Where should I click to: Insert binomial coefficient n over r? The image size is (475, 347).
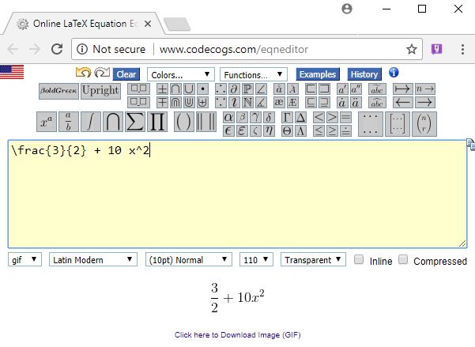(x=425, y=123)
